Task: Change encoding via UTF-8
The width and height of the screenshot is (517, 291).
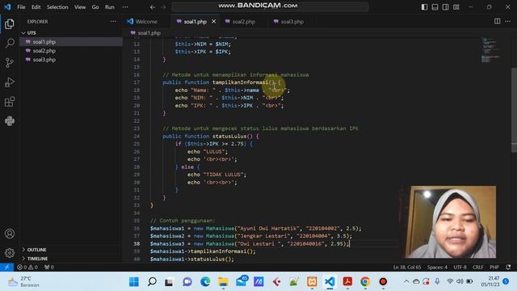Action: pyautogui.click(x=460, y=268)
